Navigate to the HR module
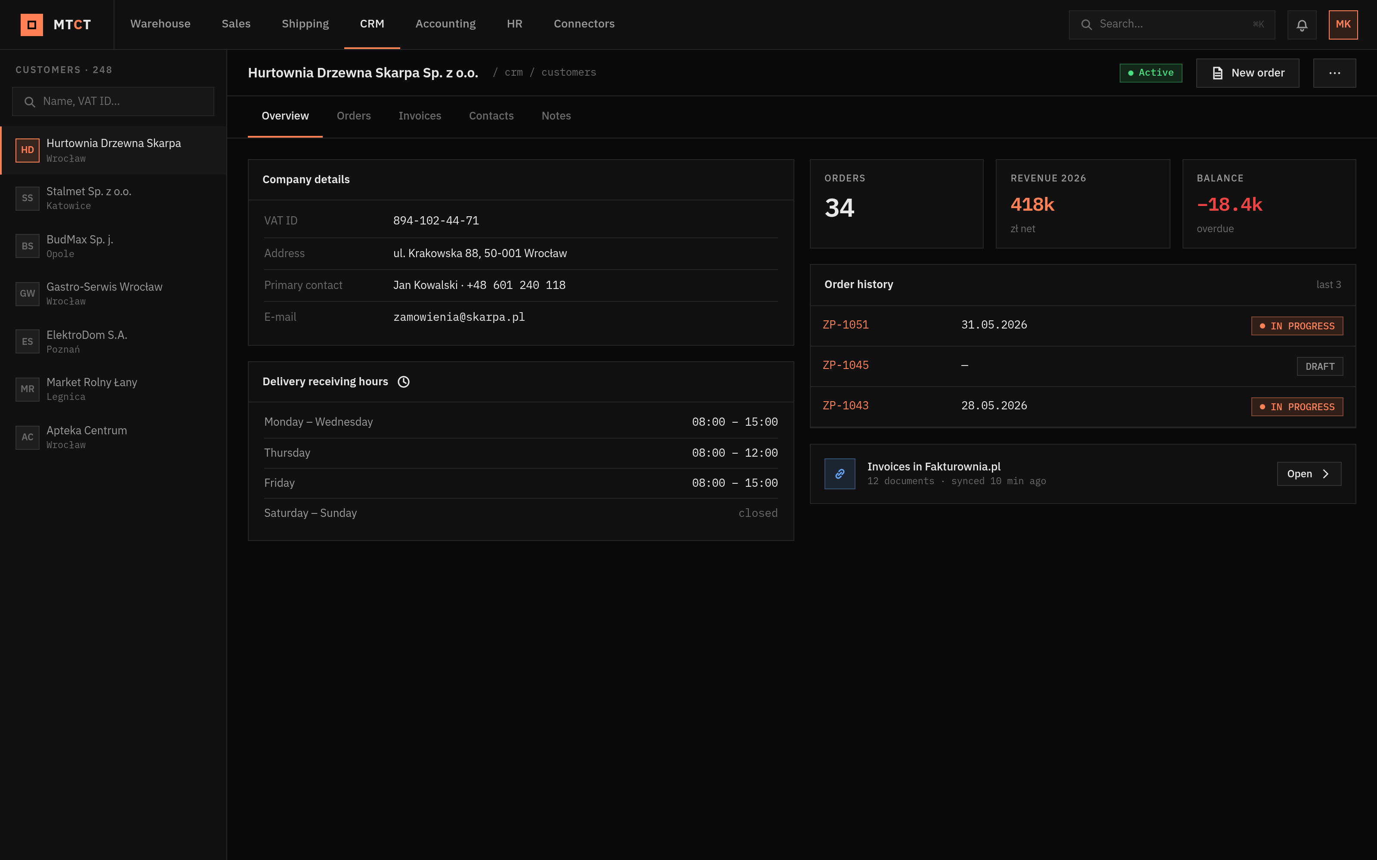The width and height of the screenshot is (1377, 860). 514,24
